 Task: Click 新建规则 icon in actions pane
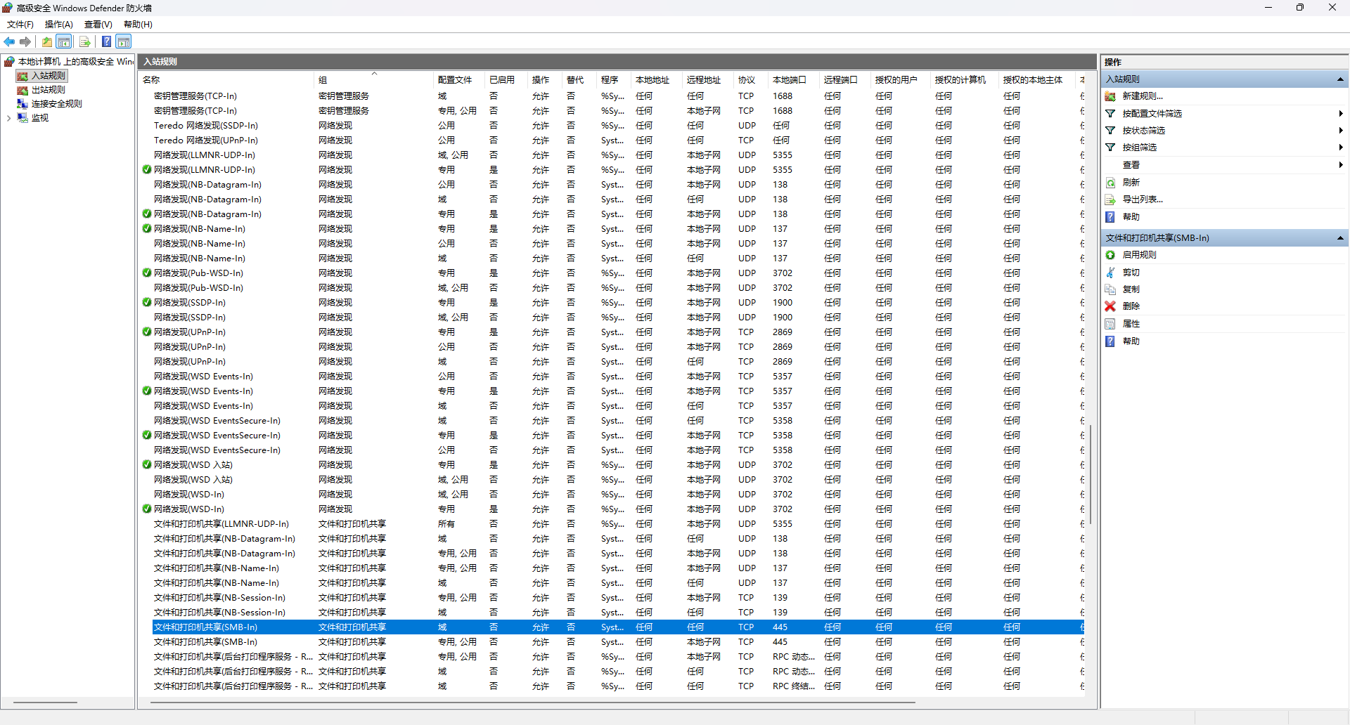pos(1110,96)
